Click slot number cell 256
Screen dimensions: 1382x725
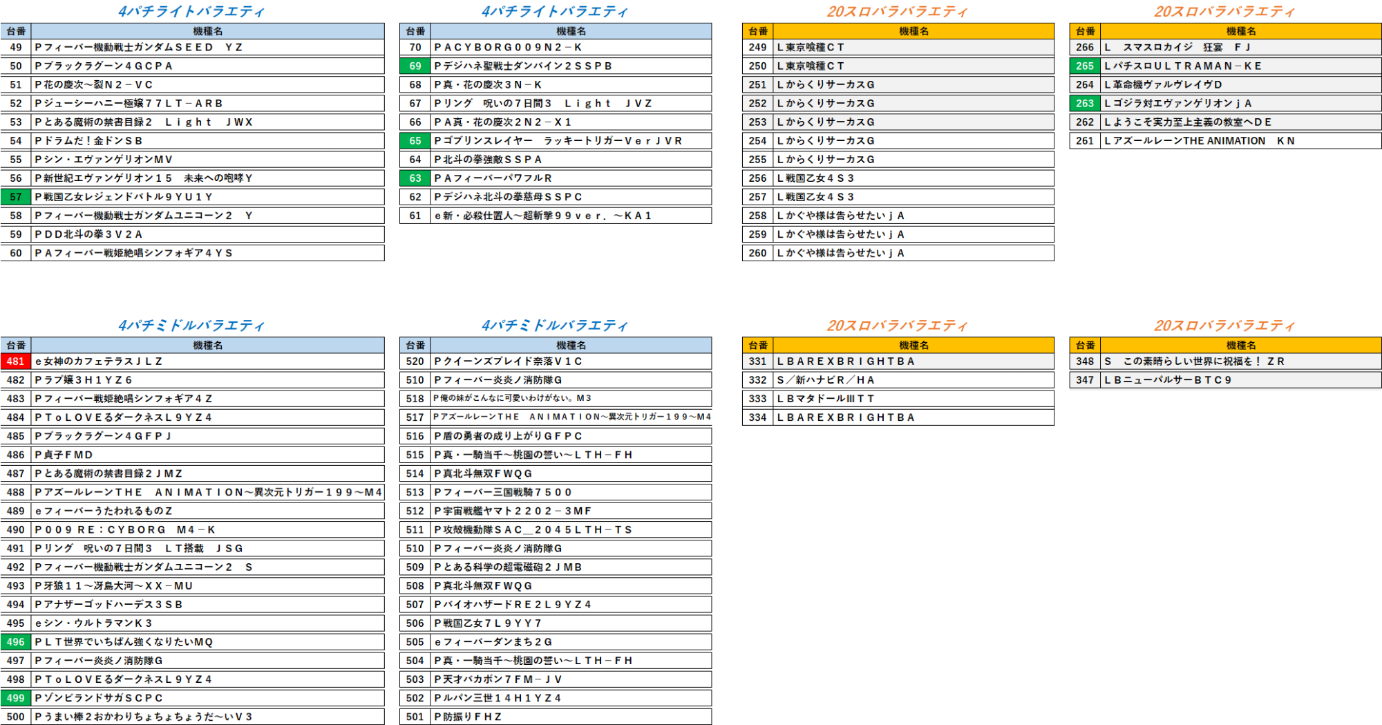[x=758, y=178]
